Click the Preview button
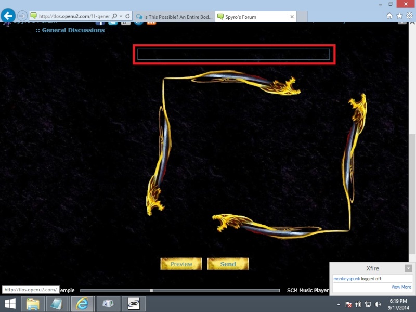The image size is (416, 312). coord(181,264)
